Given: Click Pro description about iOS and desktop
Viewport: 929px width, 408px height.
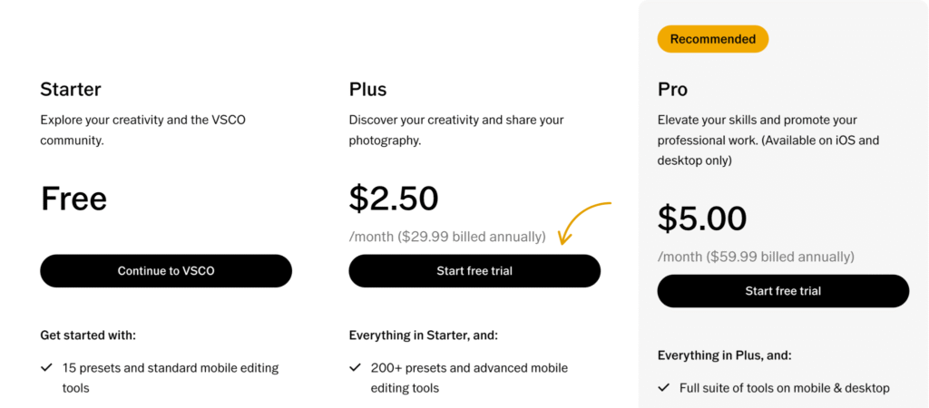Looking at the screenshot, I should coord(768,140).
